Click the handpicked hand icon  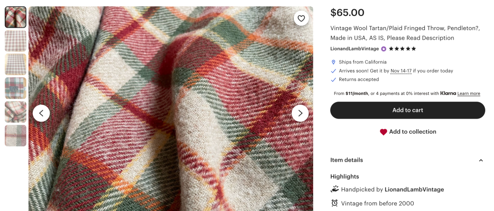click(334, 189)
